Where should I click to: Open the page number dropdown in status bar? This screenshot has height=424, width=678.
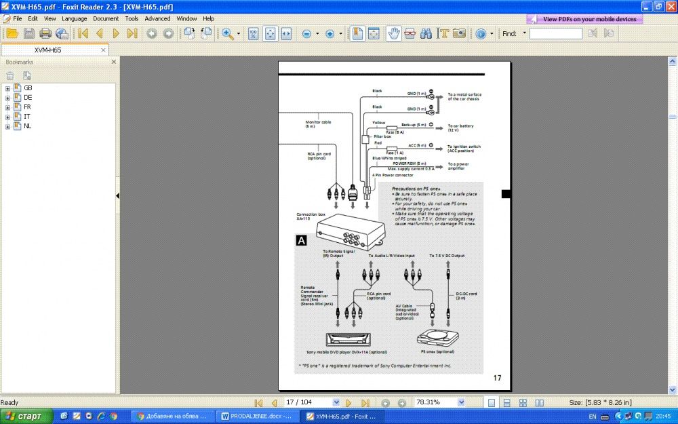point(336,402)
